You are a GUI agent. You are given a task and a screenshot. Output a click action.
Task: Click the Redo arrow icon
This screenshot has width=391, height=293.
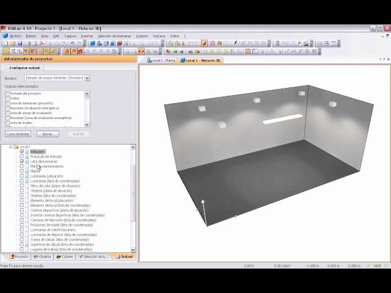(79, 43)
